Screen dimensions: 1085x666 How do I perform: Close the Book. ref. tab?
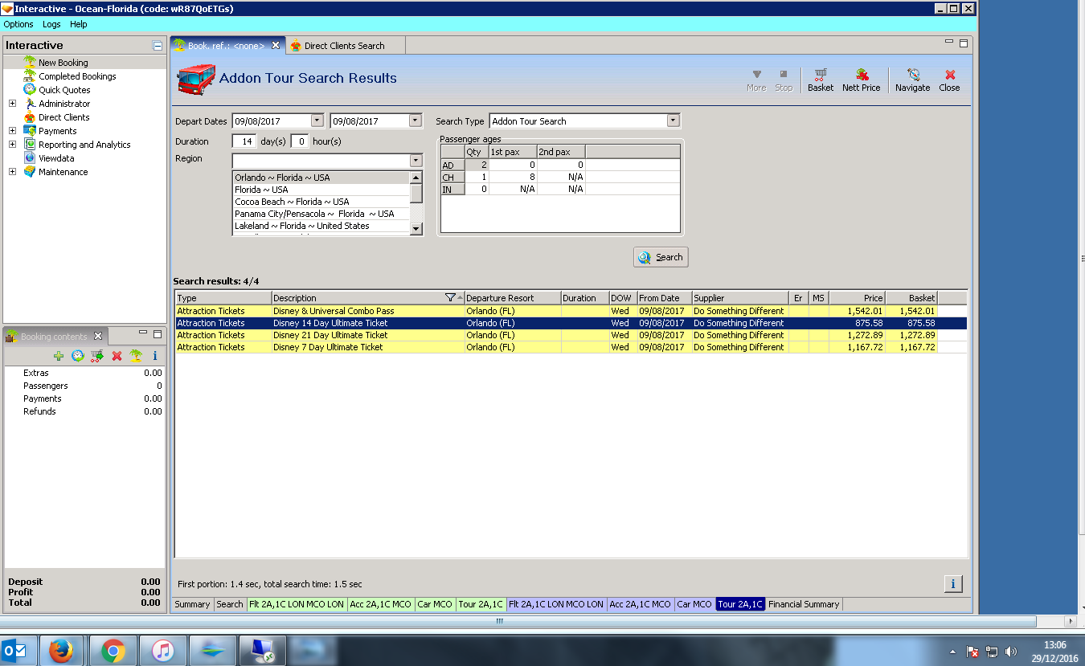pos(276,46)
